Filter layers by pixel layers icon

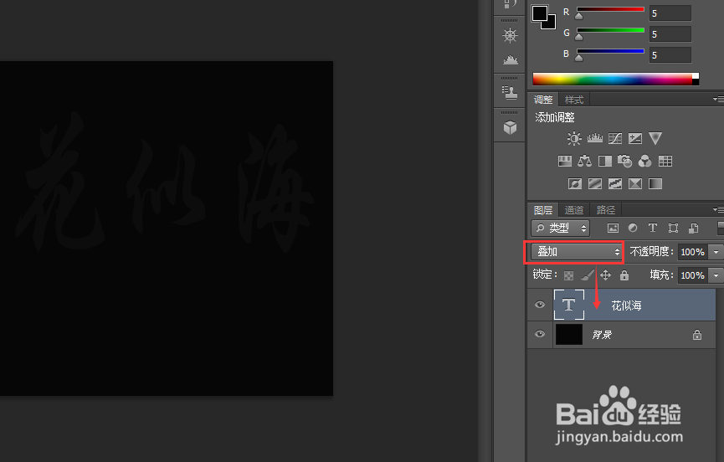613,228
